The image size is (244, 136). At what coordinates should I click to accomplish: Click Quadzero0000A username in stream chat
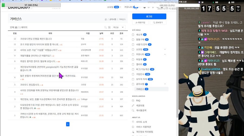[211, 69]
